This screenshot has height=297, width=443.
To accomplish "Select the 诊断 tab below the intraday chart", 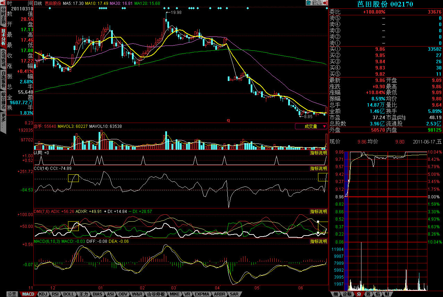I will point(347,294).
